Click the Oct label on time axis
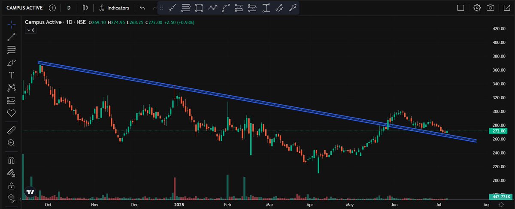Image resolution: width=515 pixels, height=209 pixels. 48,205
